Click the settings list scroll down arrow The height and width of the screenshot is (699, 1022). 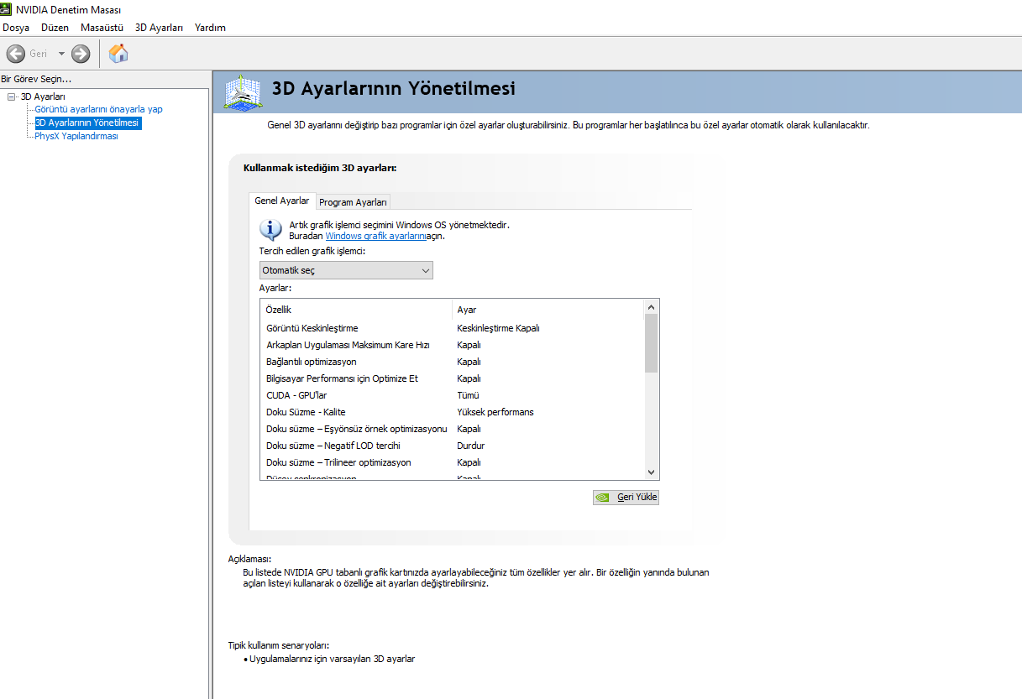pyautogui.click(x=652, y=472)
